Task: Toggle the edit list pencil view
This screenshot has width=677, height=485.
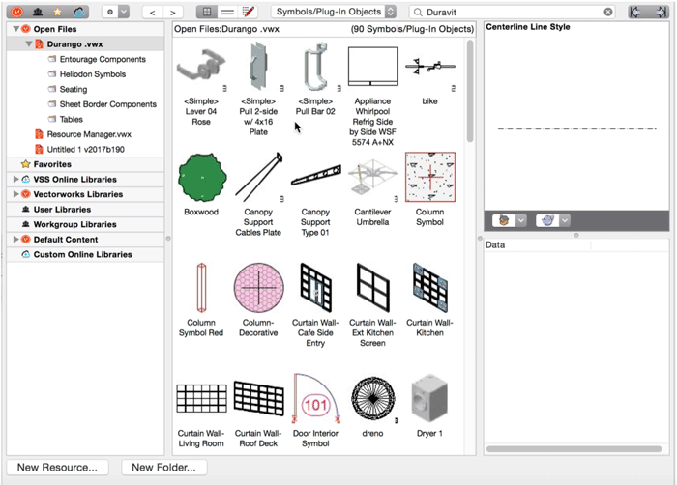Action: 249,12
